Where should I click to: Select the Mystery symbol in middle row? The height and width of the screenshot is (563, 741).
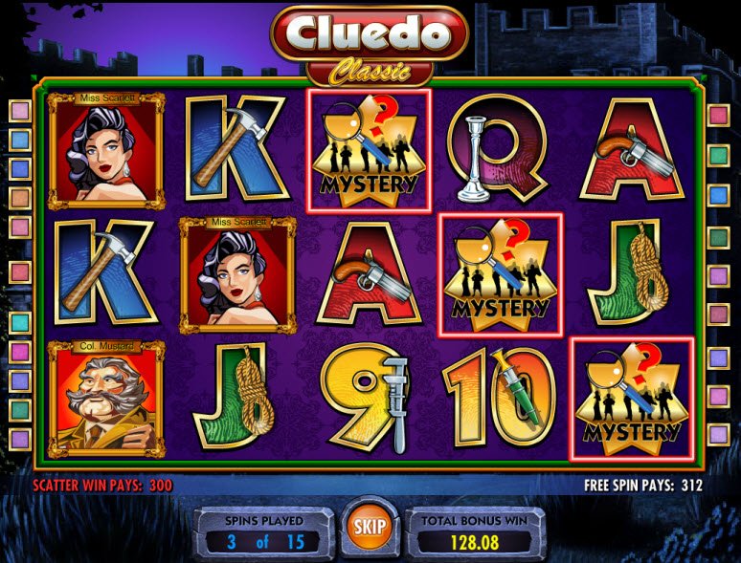coord(500,275)
